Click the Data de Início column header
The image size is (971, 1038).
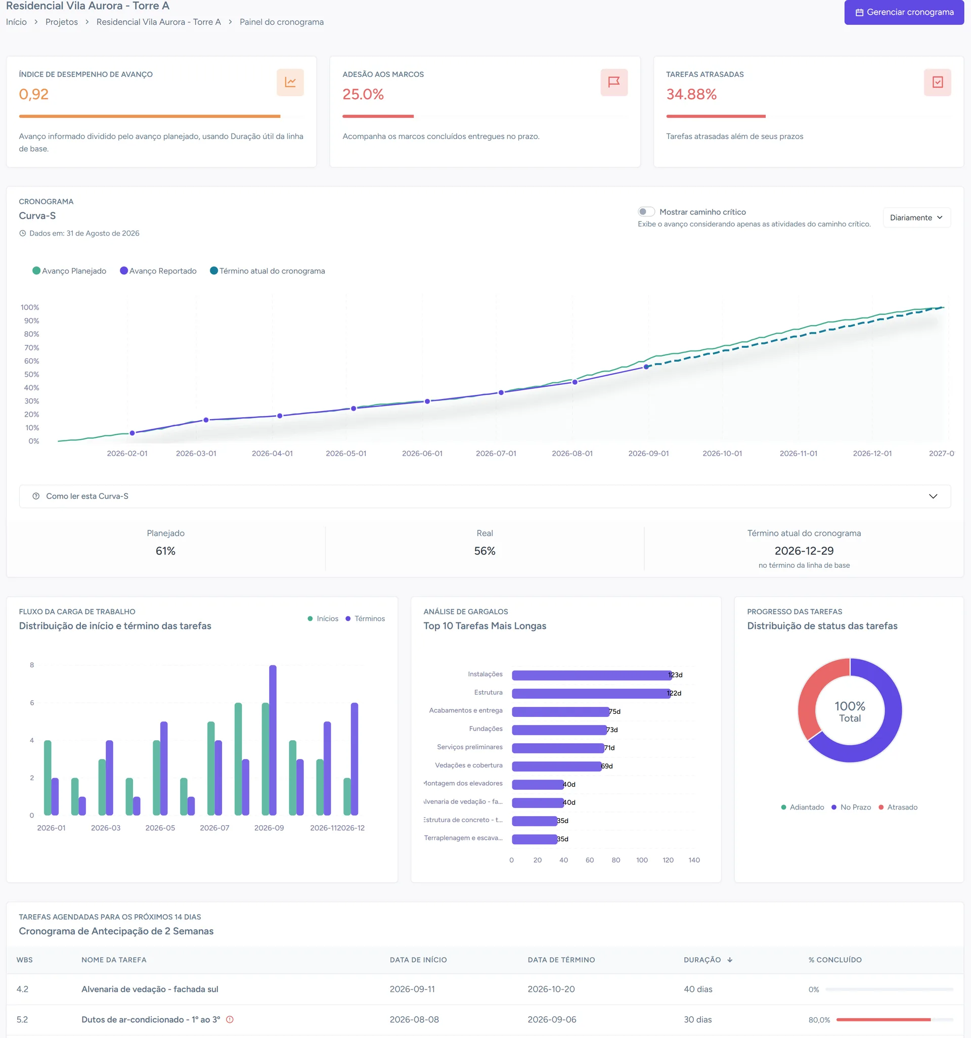click(418, 960)
